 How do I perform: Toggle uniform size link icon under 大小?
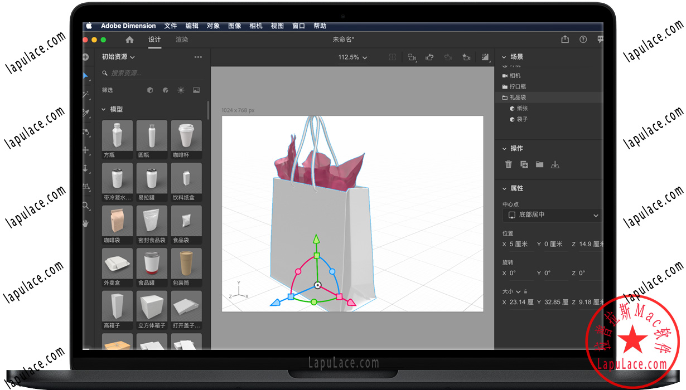(x=525, y=291)
